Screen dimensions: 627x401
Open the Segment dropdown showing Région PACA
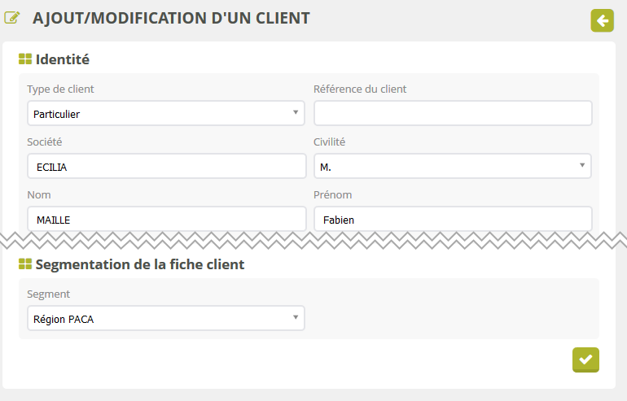pyautogui.click(x=166, y=318)
